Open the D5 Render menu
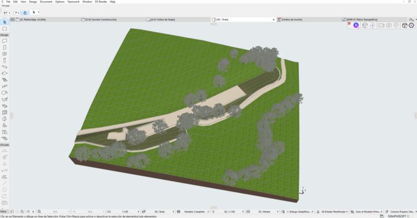Screen dimensions: 417x218 pyautogui.click(x=101, y=2)
